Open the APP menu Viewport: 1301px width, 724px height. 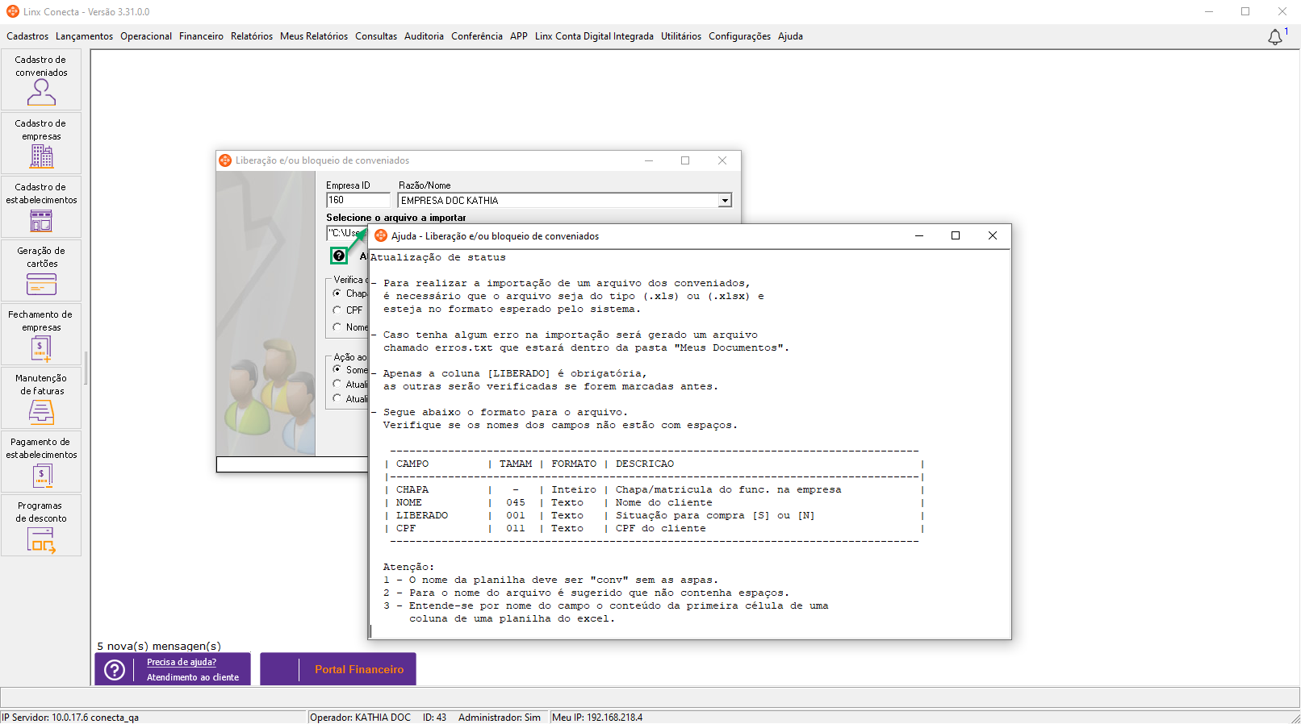pos(519,36)
